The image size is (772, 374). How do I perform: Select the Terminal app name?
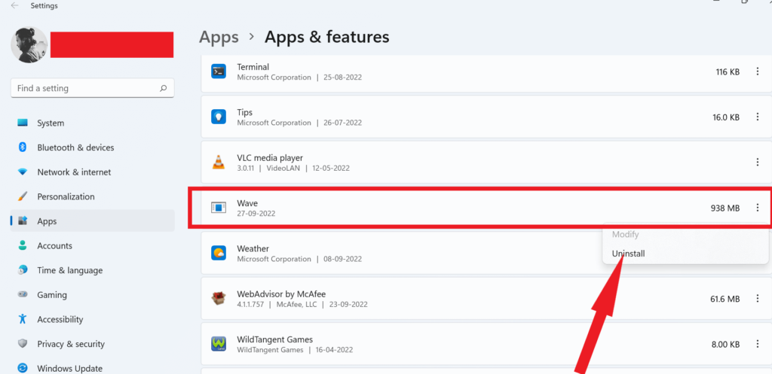click(253, 67)
